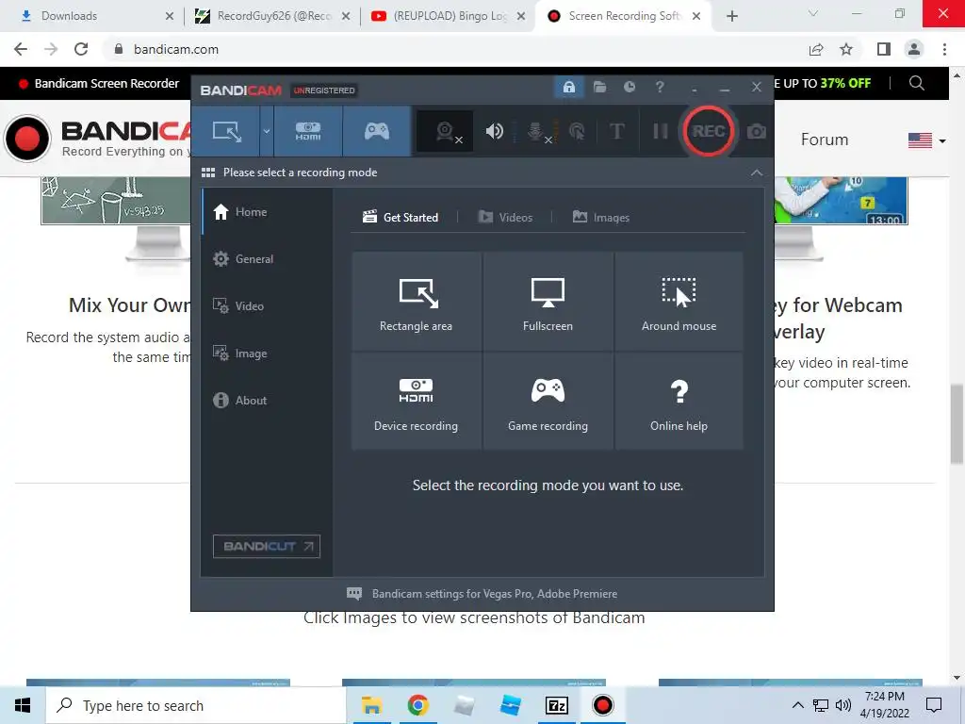Screen dimensions: 965x724
Task: Go back in the browser
Action: tap(21, 49)
